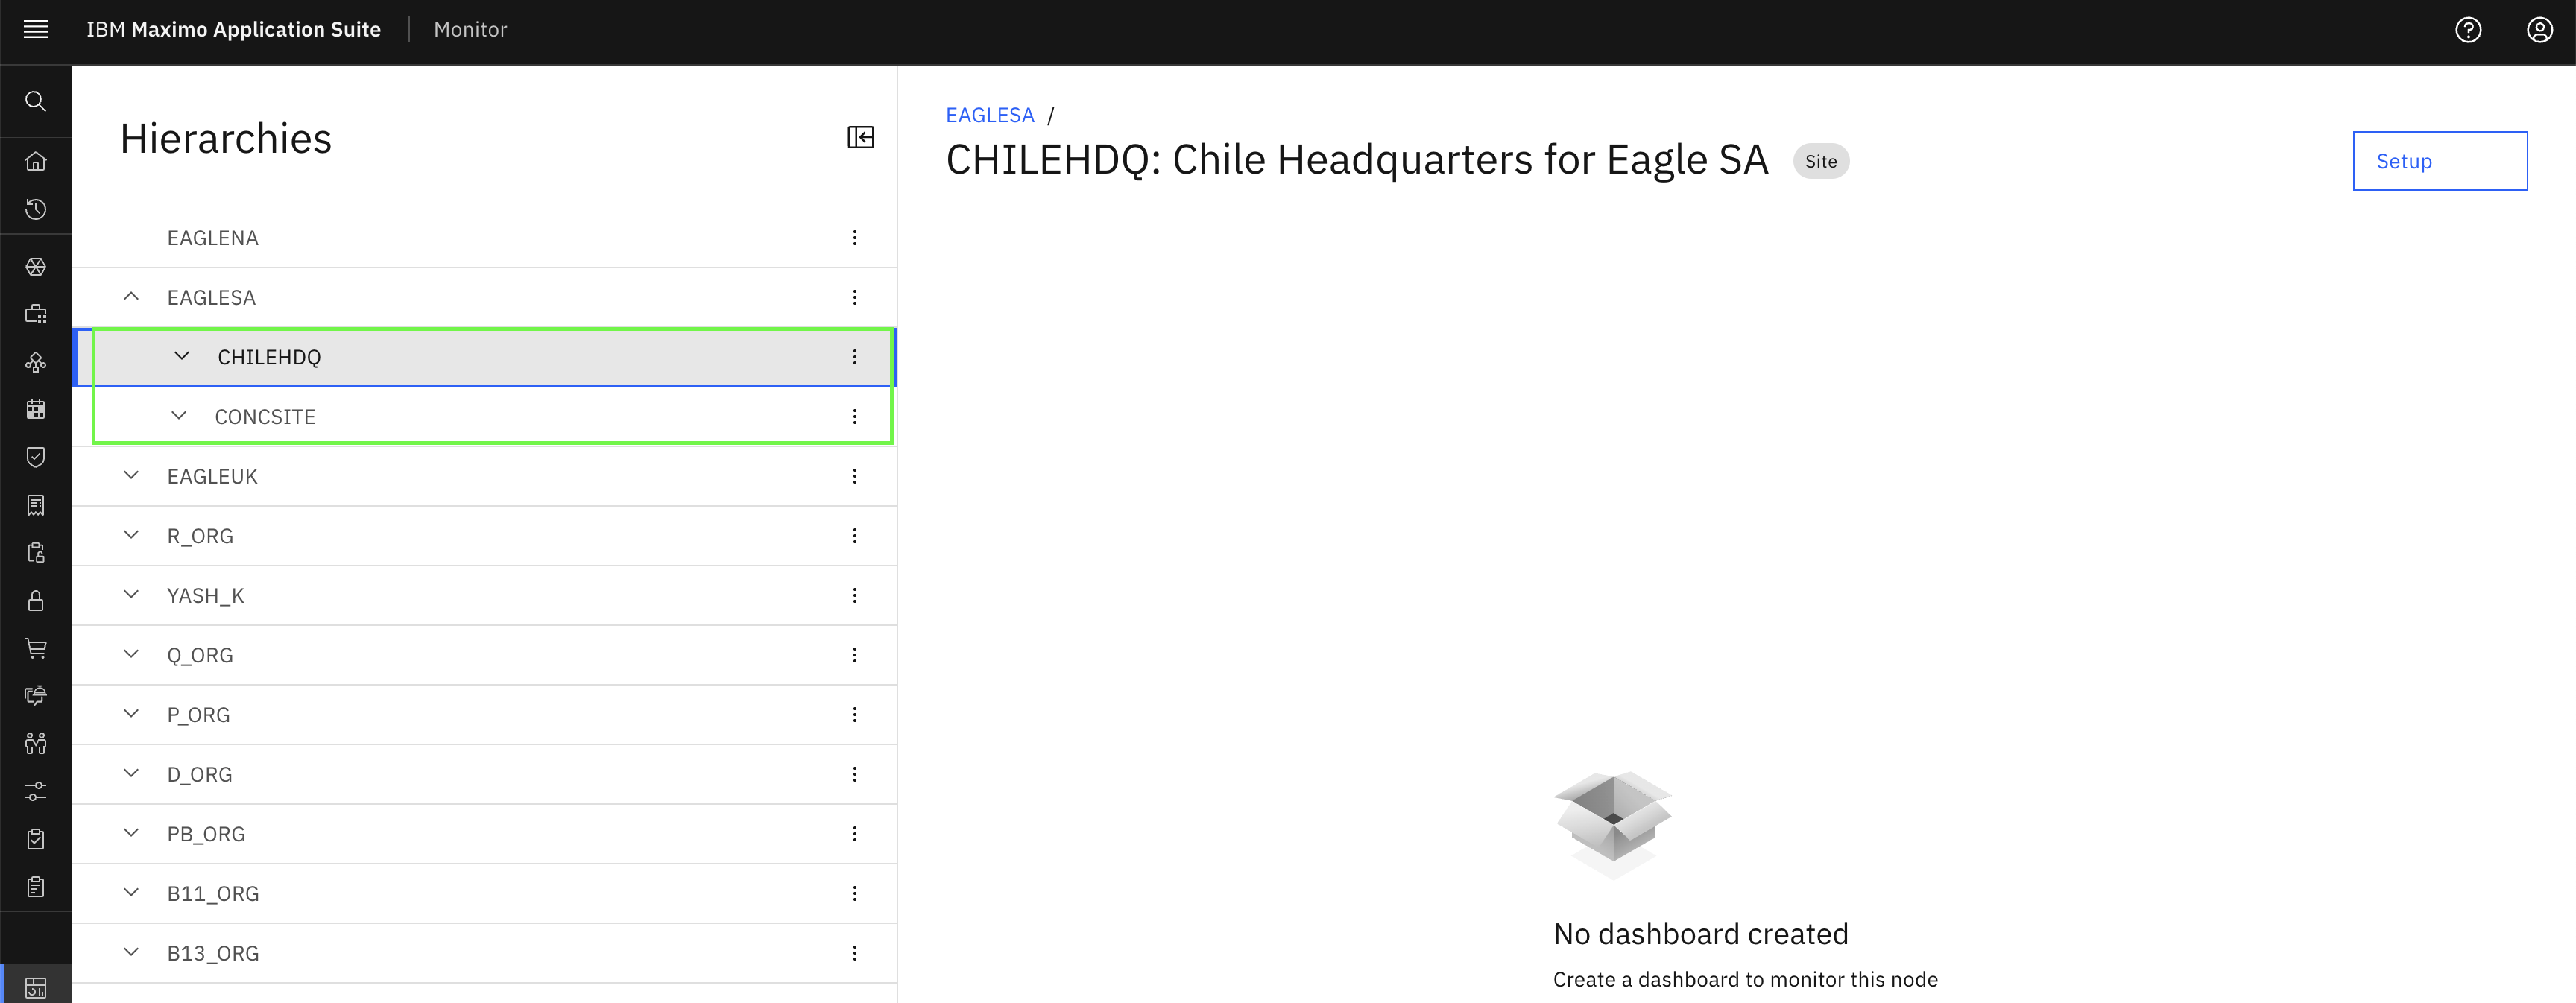Follow the EAGLESA breadcrumb link
The height and width of the screenshot is (1003, 2576).
click(990, 115)
